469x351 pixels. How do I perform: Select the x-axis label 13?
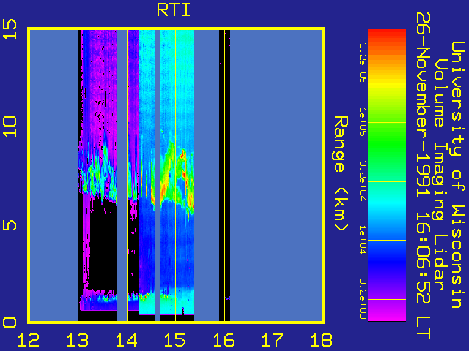coord(78,340)
